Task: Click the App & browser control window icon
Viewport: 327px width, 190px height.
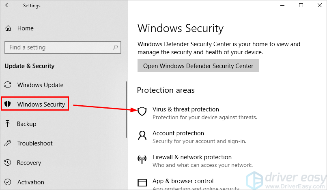Action: click(x=142, y=183)
